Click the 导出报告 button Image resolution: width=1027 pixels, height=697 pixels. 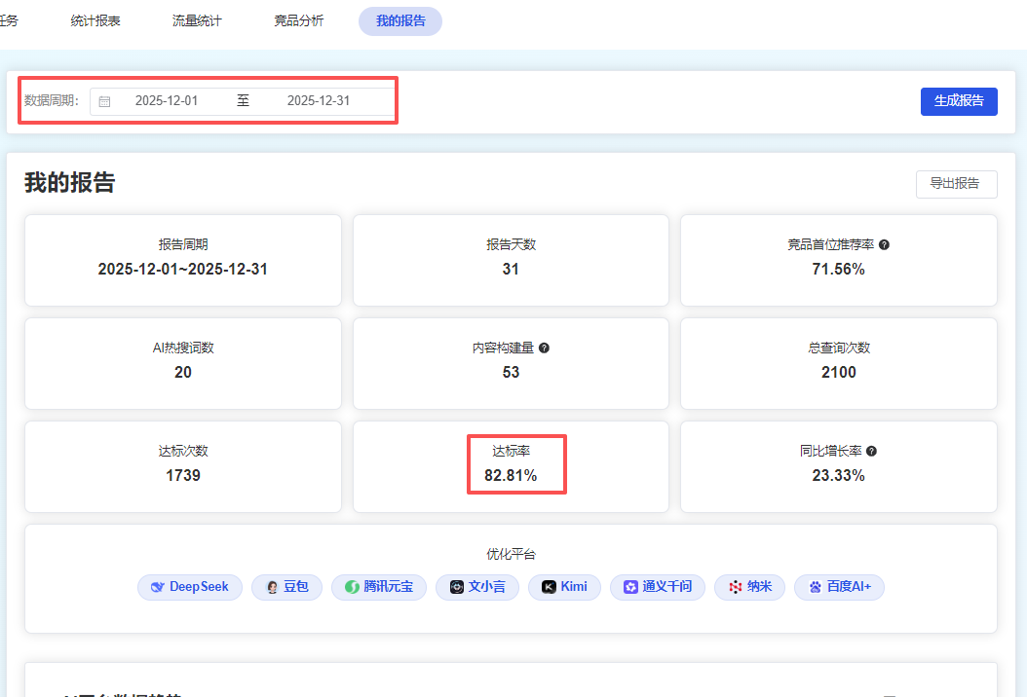(x=956, y=184)
